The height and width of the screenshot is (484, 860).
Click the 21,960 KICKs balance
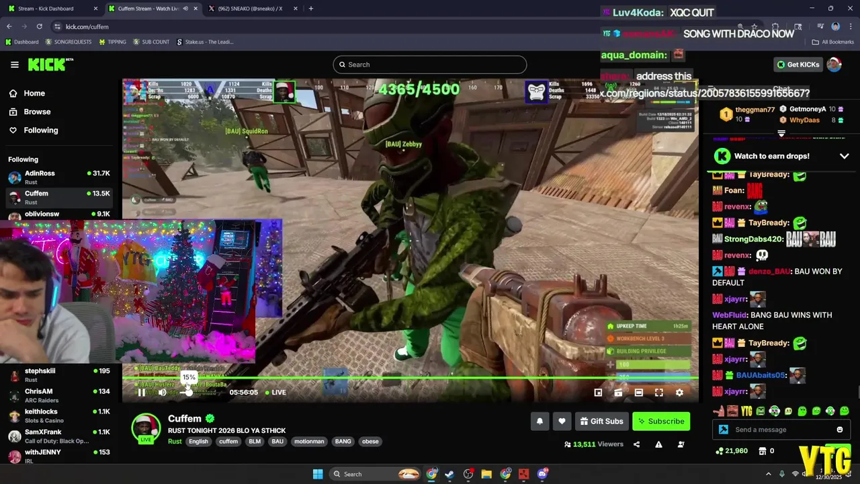[x=732, y=451]
